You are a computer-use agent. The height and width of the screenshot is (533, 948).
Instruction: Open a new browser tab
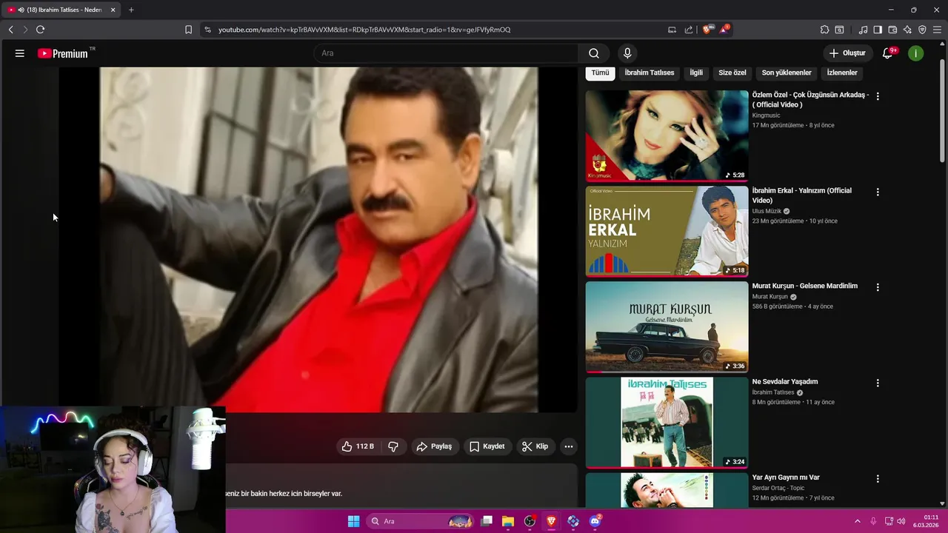tap(131, 10)
